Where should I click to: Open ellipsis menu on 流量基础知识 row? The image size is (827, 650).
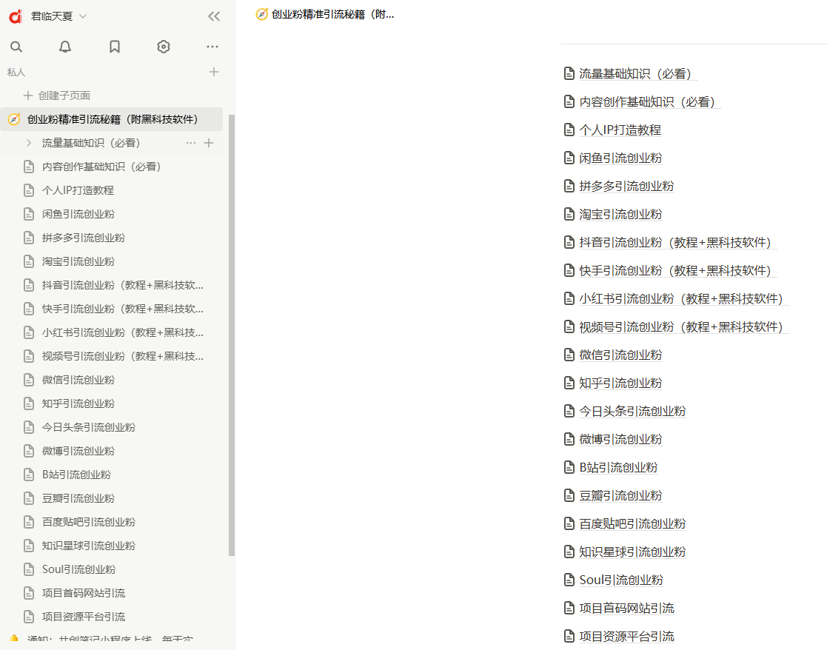tap(191, 143)
